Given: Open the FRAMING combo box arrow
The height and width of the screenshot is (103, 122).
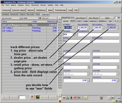Looking at the screenshot, I should (74, 34).
